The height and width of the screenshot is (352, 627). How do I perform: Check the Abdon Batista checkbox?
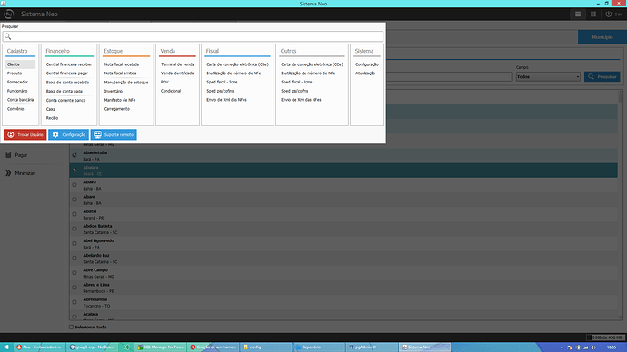[75, 229]
